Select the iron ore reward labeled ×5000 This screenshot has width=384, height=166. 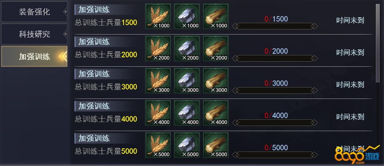click(x=187, y=145)
